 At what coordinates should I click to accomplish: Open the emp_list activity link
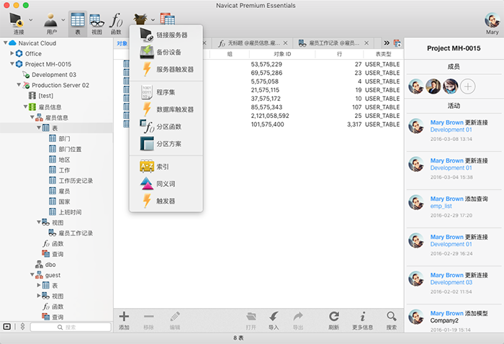441,207
